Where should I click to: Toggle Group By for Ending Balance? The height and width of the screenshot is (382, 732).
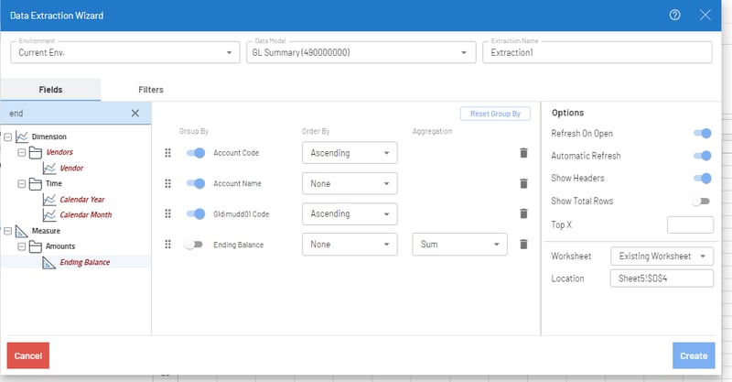(193, 245)
